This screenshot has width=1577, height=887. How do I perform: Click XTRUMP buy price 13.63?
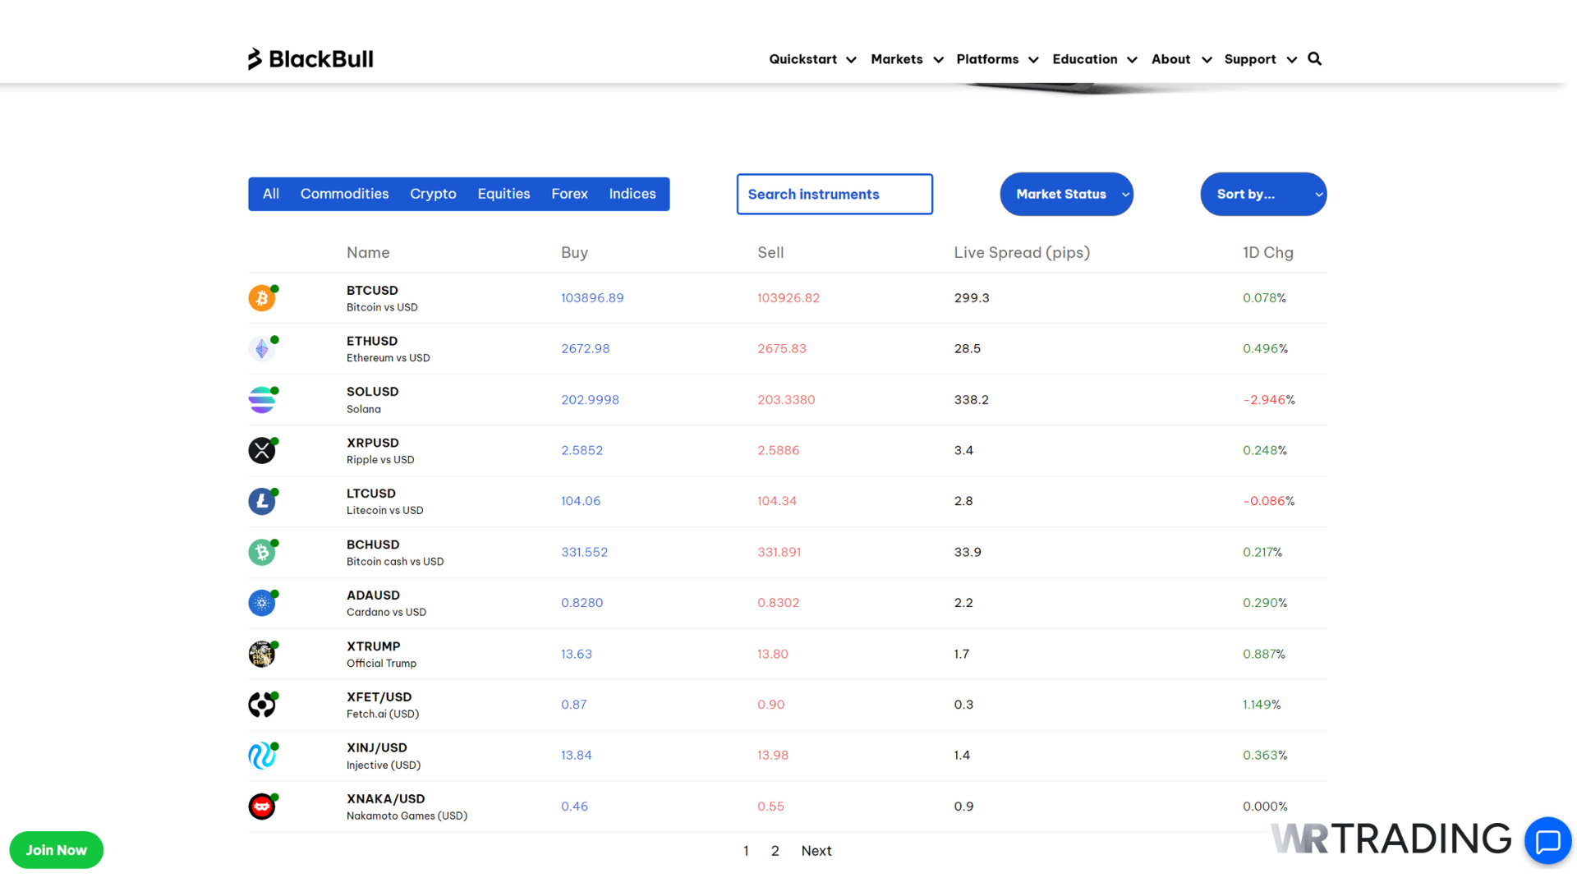(577, 655)
